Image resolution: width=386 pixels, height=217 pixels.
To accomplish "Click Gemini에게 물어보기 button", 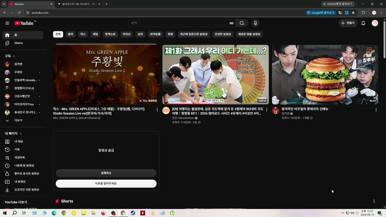I will (337, 4).
